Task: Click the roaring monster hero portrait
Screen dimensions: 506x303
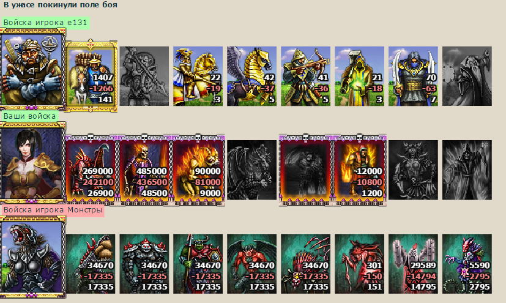Action: click(32, 256)
